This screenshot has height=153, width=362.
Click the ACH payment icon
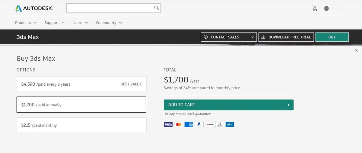point(230,124)
